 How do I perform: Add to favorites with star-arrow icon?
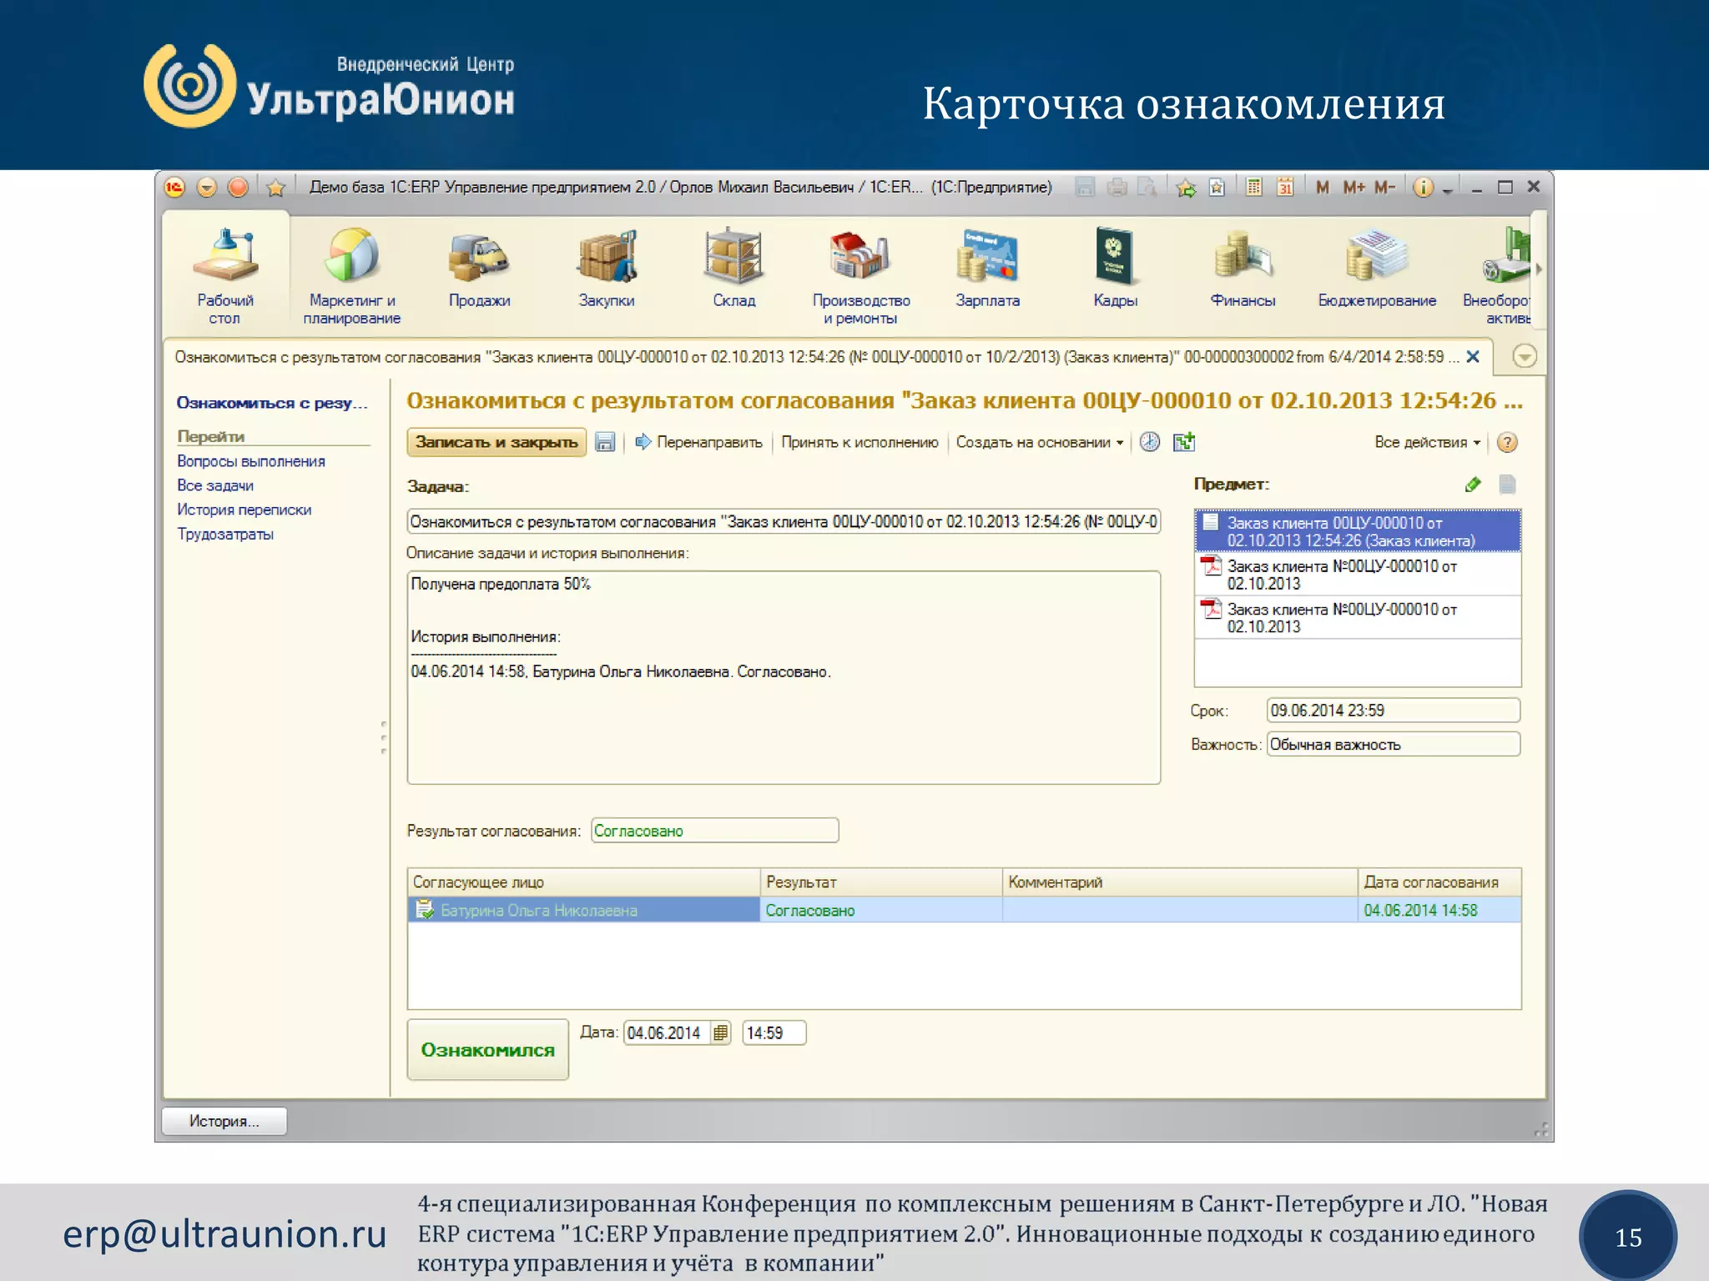(x=1186, y=188)
